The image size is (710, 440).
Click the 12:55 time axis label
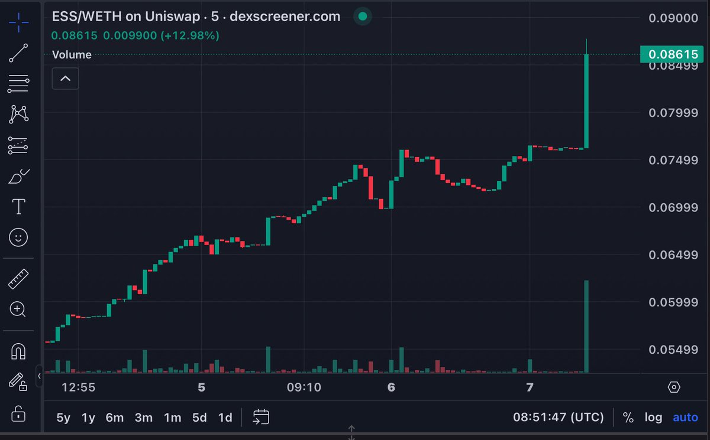tap(79, 387)
